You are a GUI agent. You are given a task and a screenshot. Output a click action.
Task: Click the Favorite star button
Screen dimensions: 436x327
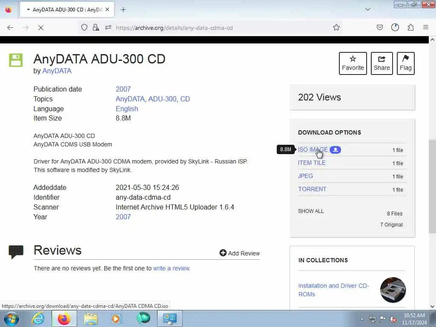click(x=353, y=63)
